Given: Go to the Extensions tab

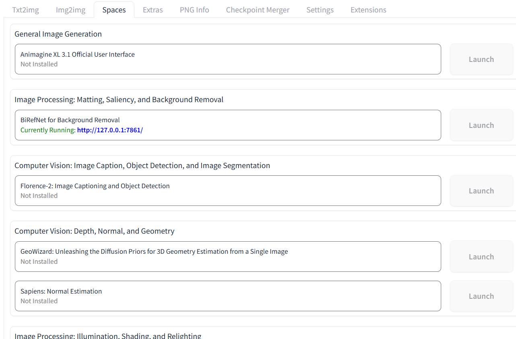Looking at the screenshot, I should coord(368,10).
